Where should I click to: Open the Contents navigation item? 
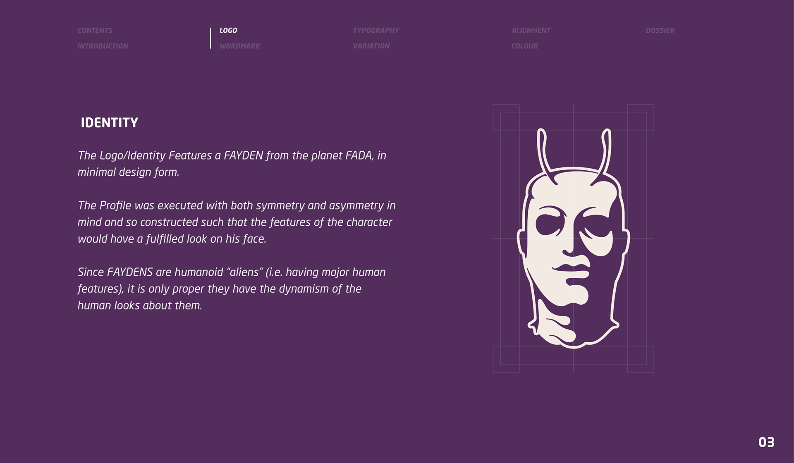[95, 31]
